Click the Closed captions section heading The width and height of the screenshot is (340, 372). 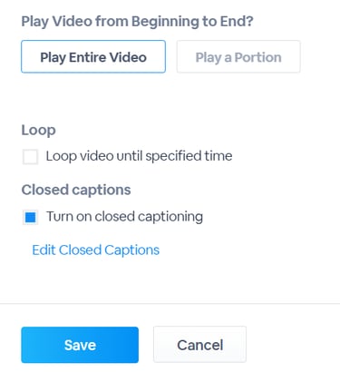(76, 191)
